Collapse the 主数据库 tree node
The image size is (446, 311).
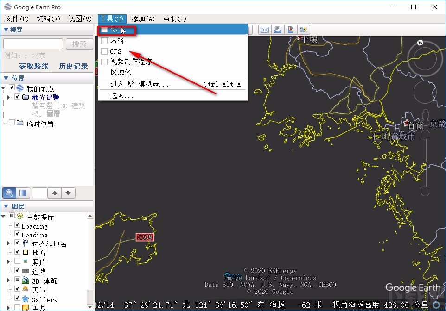click(x=3, y=217)
